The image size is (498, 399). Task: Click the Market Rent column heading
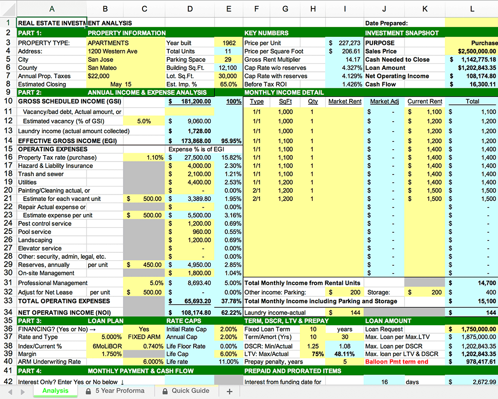(345, 101)
